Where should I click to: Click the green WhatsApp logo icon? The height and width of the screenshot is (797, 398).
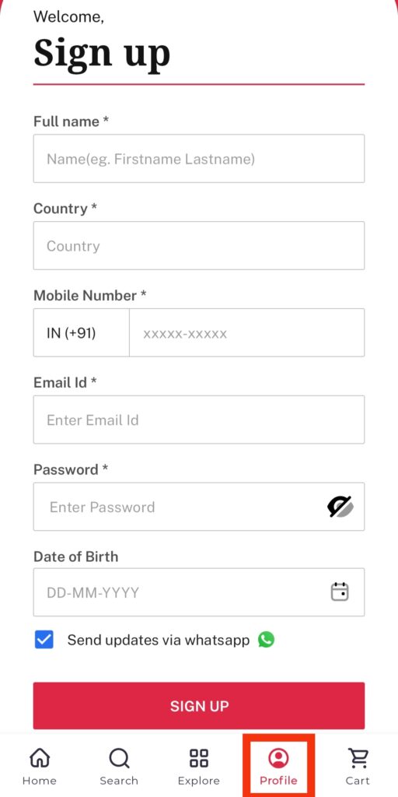pyautogui.click(x=266, y=640)
